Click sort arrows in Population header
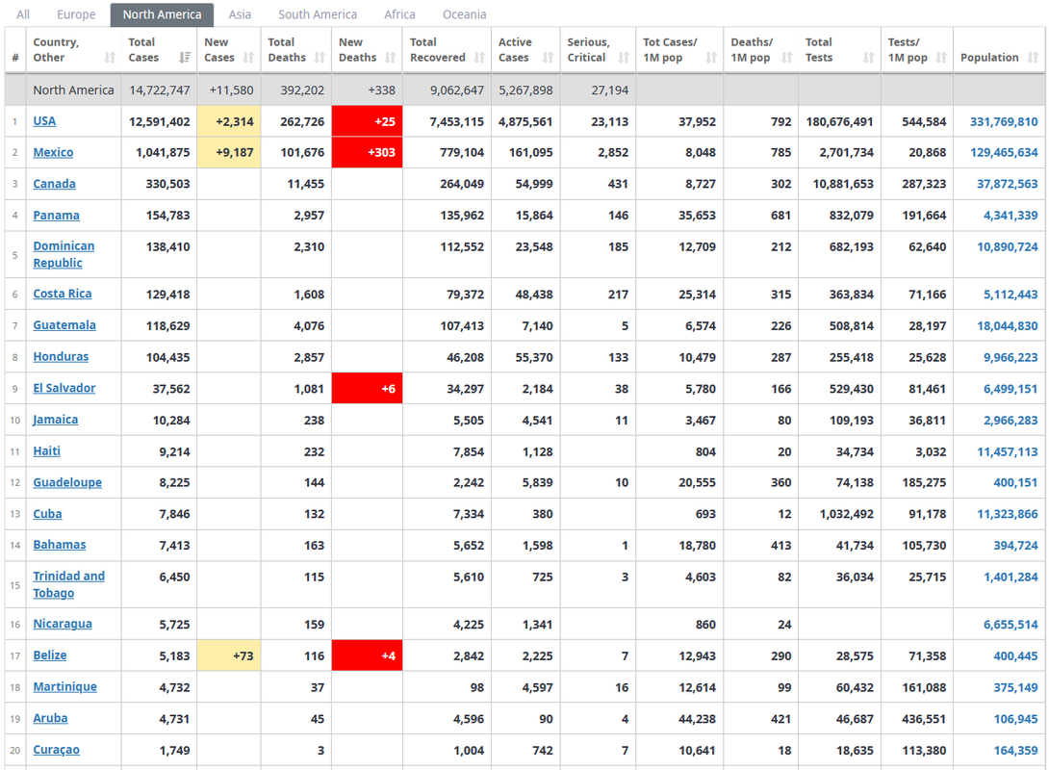1049x770 pixels. click(x=1033, y=58)
